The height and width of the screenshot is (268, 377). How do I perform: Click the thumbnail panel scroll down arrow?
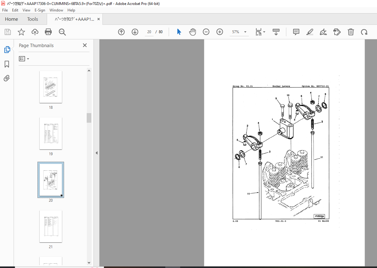(89, 263)
